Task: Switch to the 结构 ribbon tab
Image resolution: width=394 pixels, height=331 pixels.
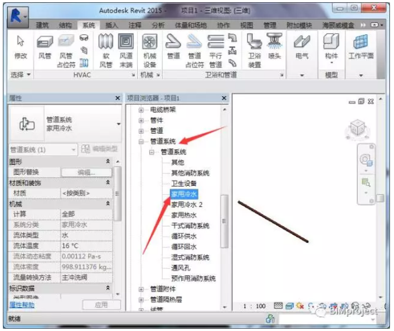Action: [65, 25]
